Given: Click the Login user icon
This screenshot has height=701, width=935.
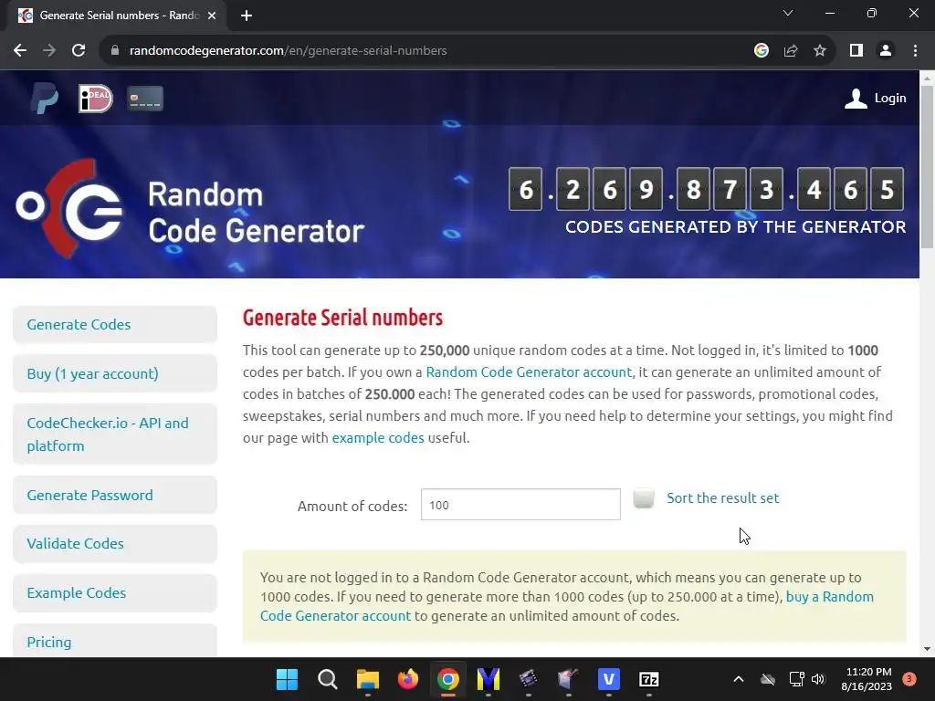Looking at the screenshot, I should click(856, 99).
